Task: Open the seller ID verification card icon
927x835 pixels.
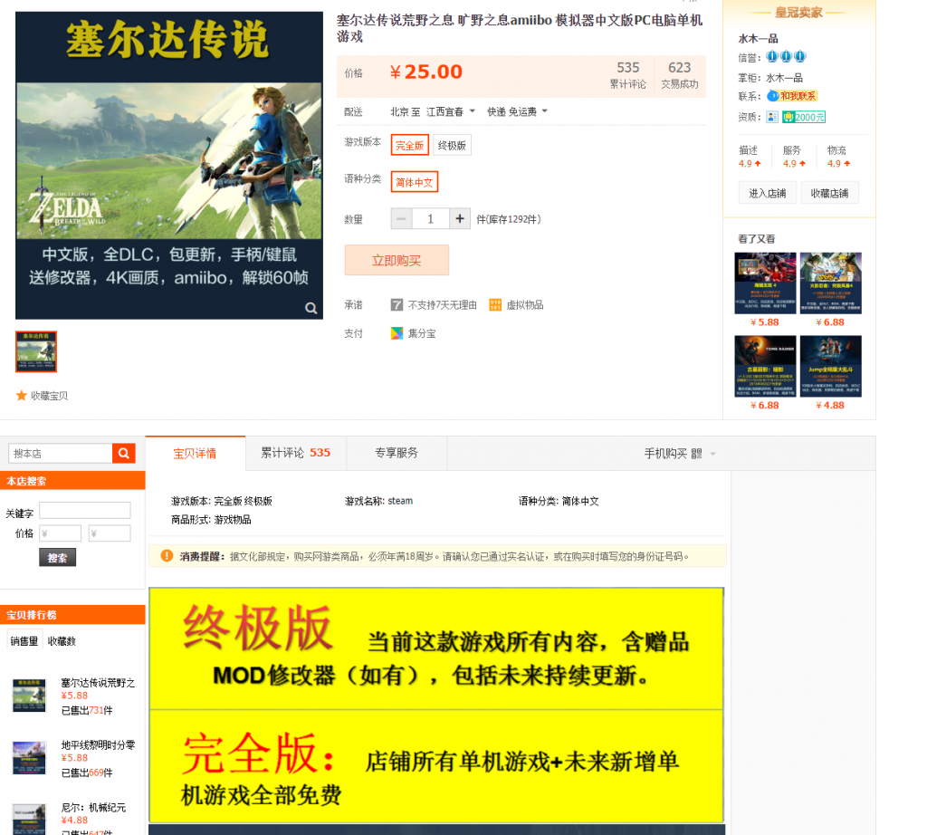Action: point(773,117)
